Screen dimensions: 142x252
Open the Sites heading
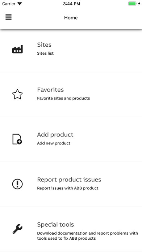pos(44,45)
